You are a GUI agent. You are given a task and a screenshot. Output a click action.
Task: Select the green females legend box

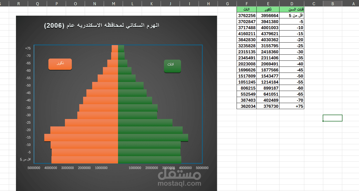[x=172, y=66]
